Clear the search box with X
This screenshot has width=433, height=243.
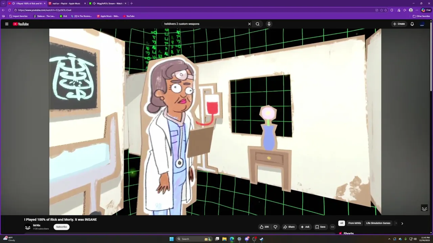tap(249, 24)
